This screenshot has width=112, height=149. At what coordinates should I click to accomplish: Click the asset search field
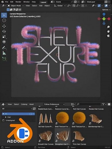[88, 104]
